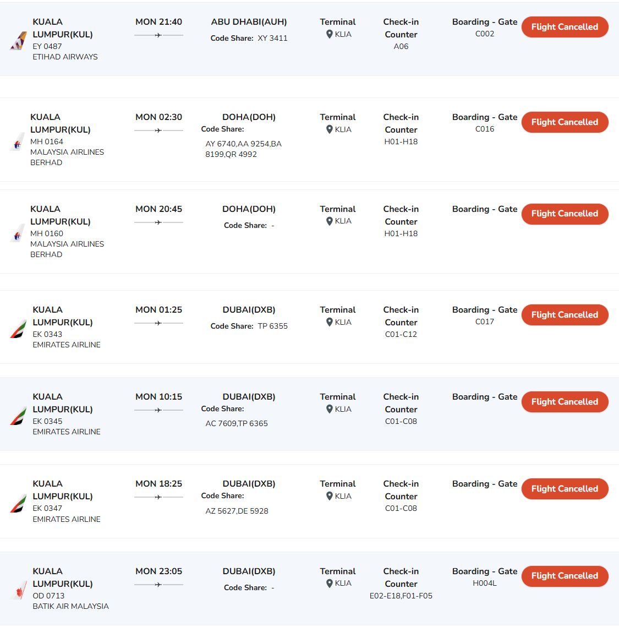Click terminal location pin for Batik Air flight
The image size is (619, 632).
click(x=329, y=584)
